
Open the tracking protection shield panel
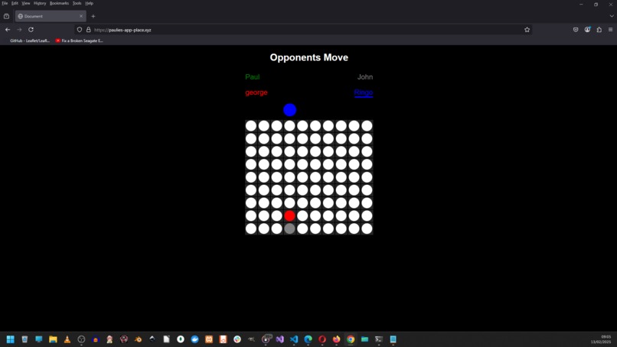click(x=80, y=30)
